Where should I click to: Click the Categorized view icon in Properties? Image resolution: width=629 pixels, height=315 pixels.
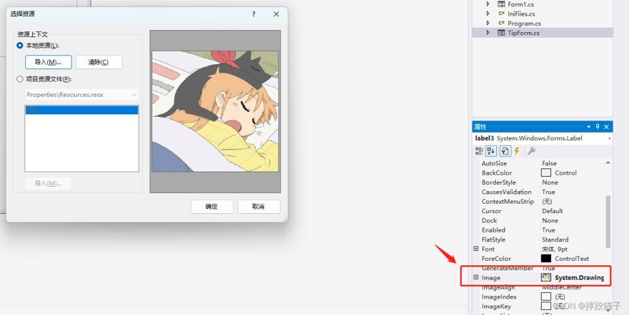pyautogui.click(x=479, y=151)
